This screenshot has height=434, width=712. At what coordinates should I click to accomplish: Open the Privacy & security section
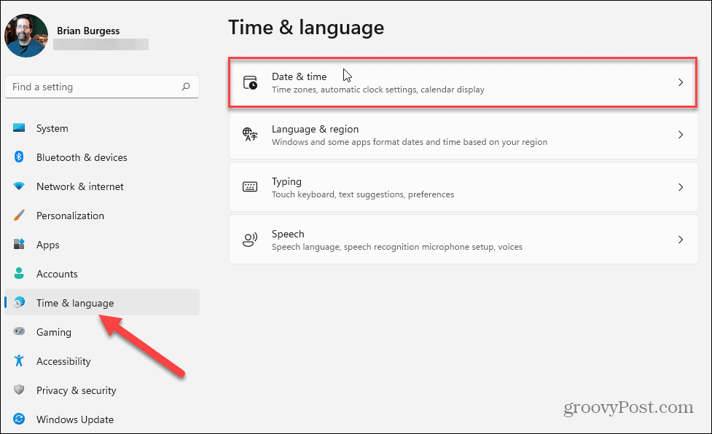(x=77, y=390)
